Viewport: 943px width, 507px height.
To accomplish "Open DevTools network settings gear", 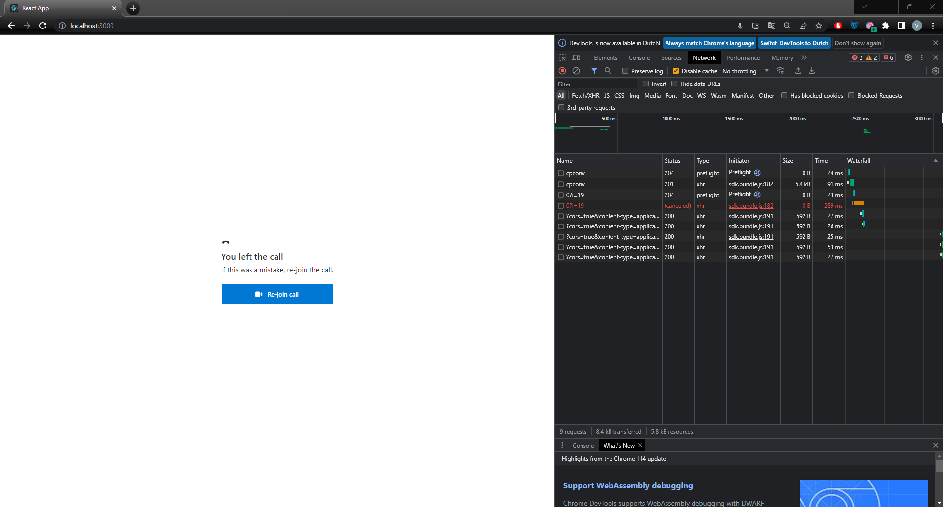I will click(935, 71).
